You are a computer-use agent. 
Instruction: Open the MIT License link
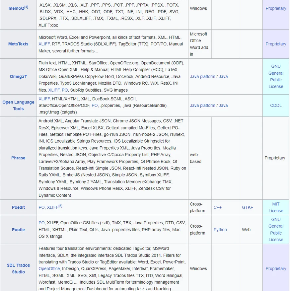[276, 207]
